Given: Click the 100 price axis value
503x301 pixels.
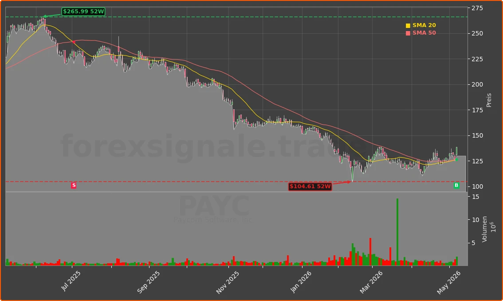Looking at the screenshot, I should 477,186.
